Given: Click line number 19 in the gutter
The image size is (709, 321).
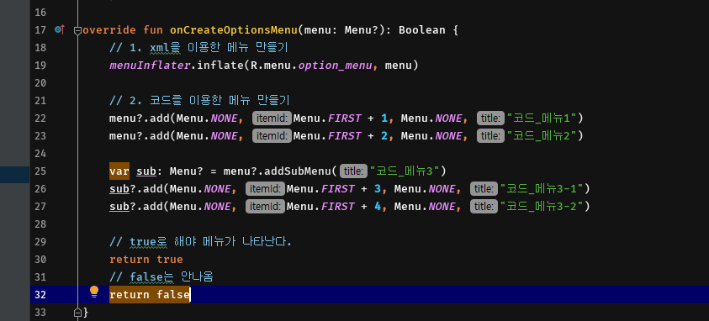Looking at the screenshot, I should (40, 66).
